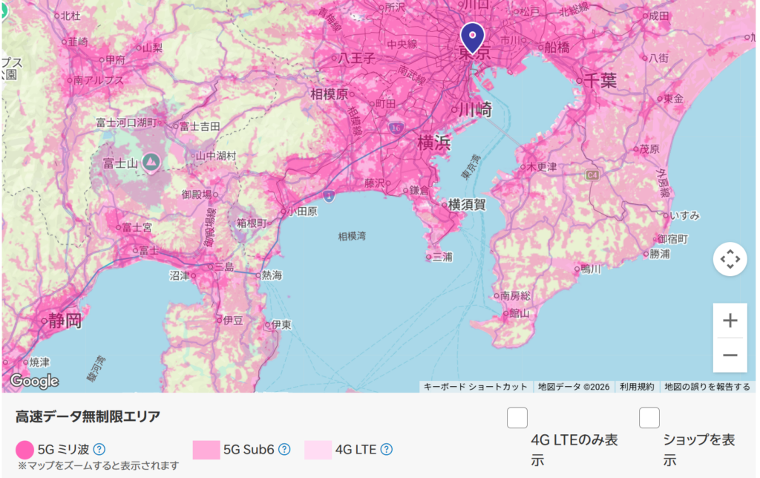Click the blue location pin over Tokyo
The height and width of the screenshot is (478, 760).
[x=472, y=35]
